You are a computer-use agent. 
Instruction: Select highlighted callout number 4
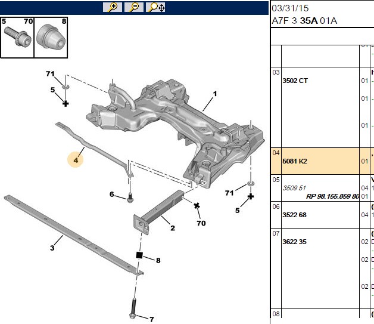pos(76,160)
